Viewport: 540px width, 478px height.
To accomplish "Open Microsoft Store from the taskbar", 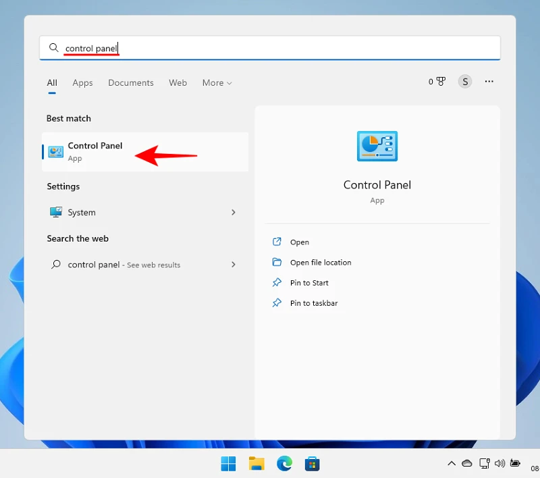I will [312, 464].
